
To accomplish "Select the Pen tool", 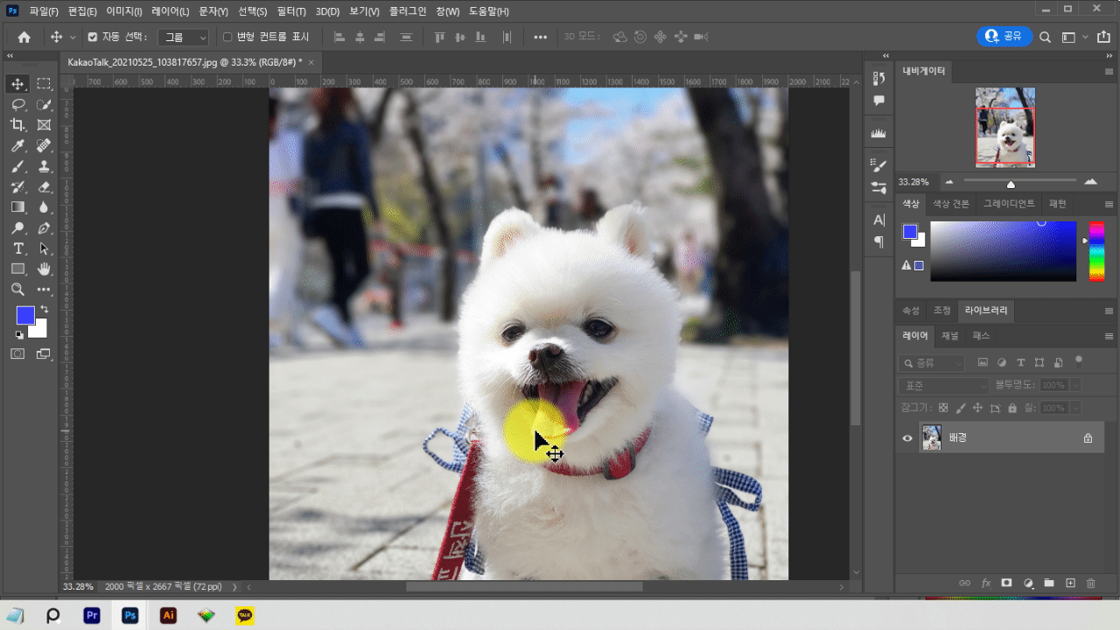I will (x=44, y=227).
